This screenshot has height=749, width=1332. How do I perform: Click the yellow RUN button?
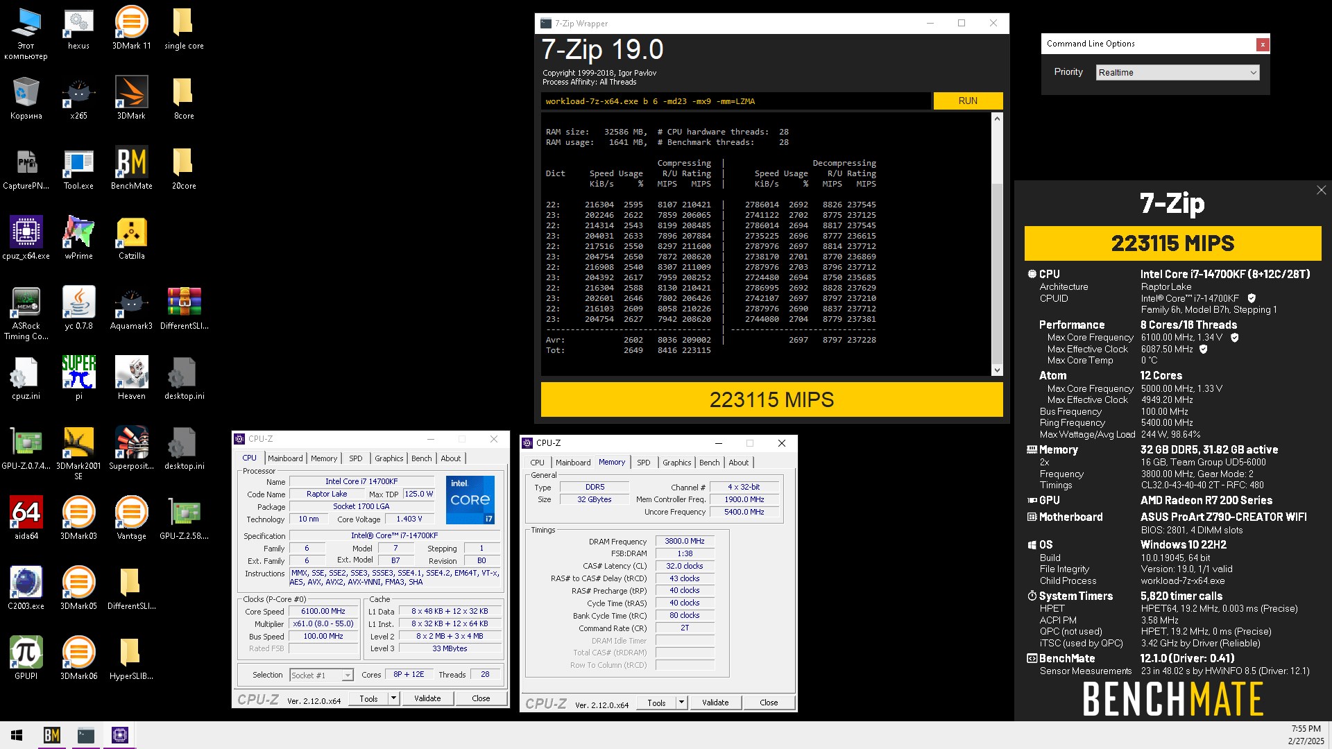(x=968, y=101)
